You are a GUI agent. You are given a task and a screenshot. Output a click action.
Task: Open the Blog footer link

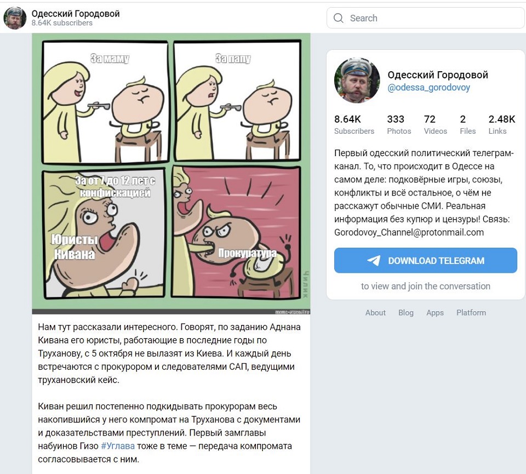coord(406,313)
